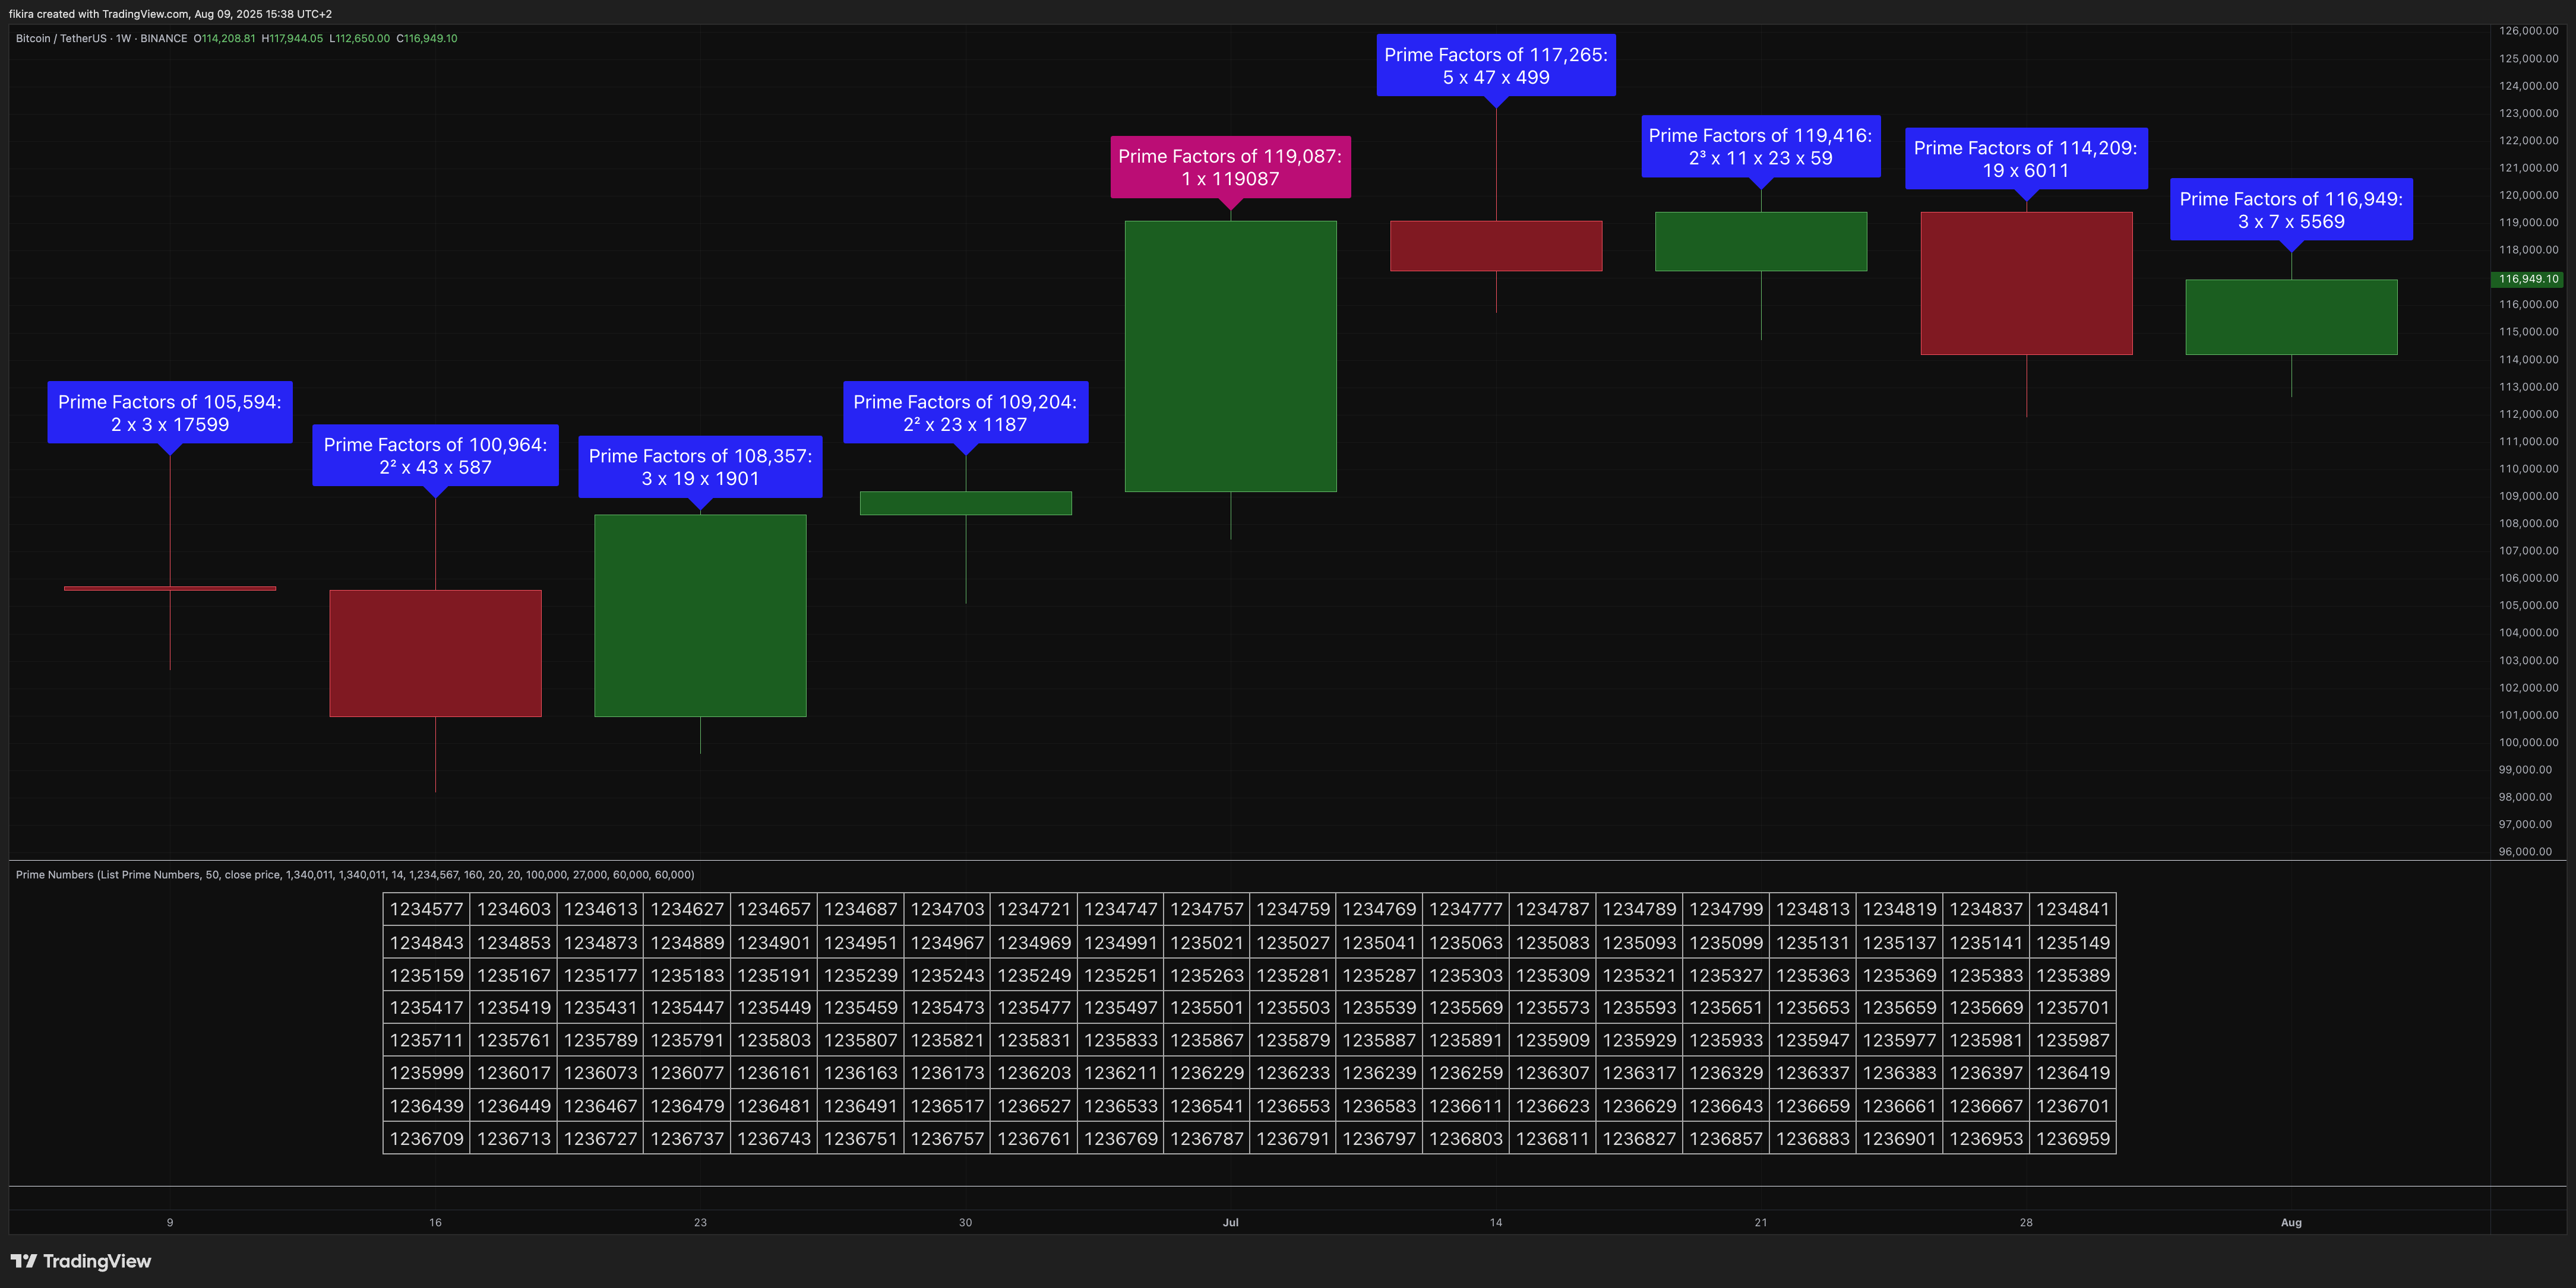Select the Prime Factors of 114,209 label
This screenshot has height=1288, width=2576.
pos(2026,158)
